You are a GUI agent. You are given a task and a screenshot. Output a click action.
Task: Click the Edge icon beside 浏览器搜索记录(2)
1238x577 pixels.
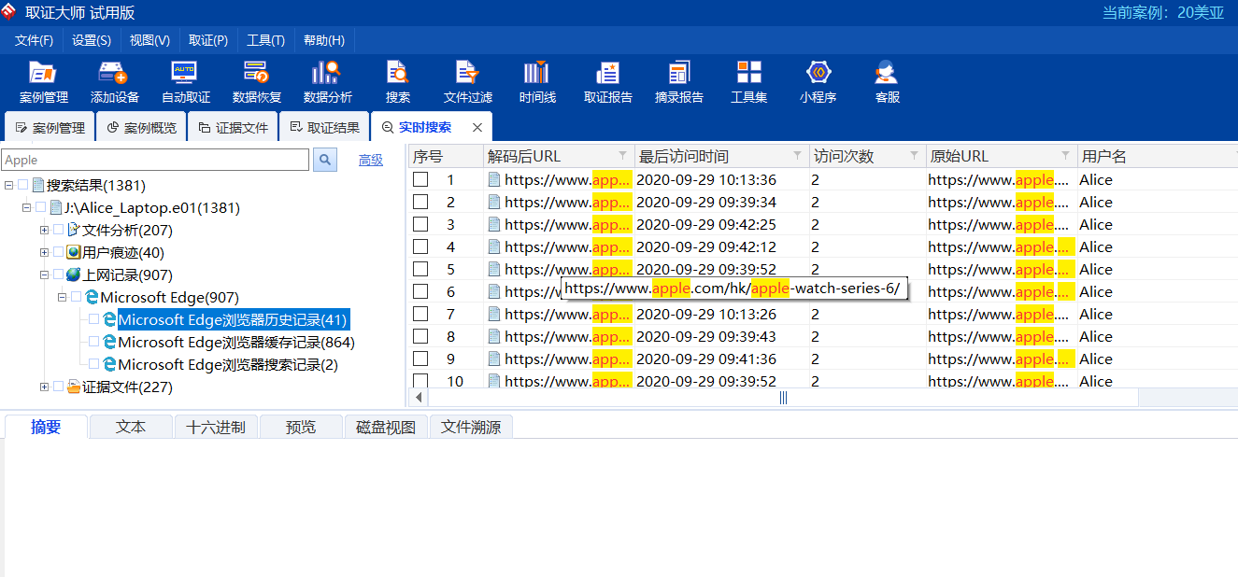pos(109,364)
